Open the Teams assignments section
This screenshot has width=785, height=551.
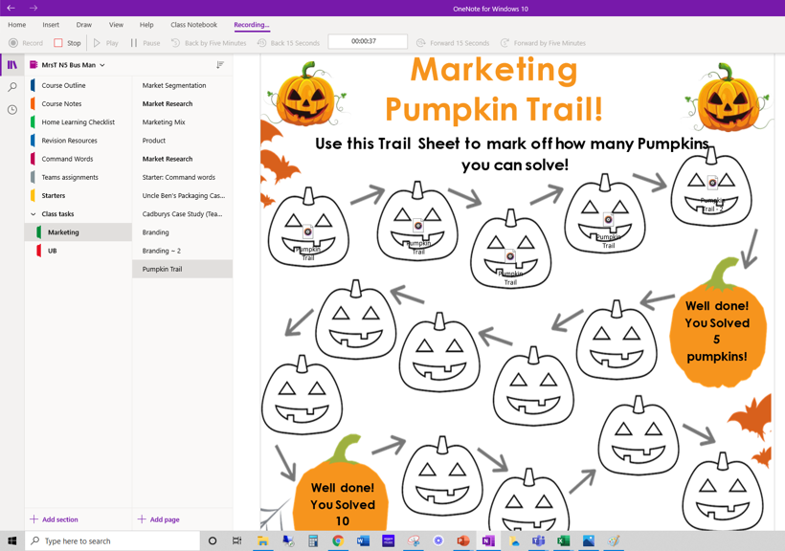click(x=78, y=177)
